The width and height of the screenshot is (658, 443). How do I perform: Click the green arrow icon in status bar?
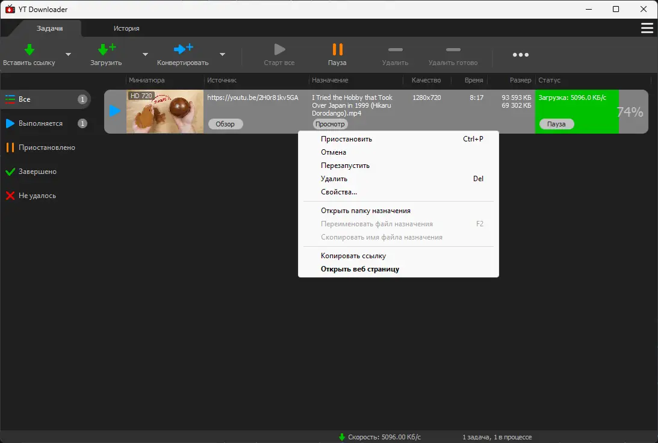(x=342, y=437)
